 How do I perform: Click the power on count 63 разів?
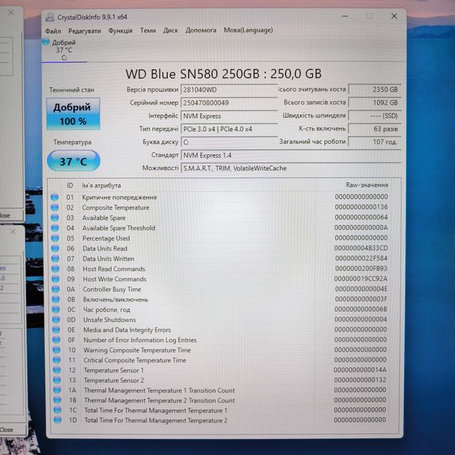(374, 129)
